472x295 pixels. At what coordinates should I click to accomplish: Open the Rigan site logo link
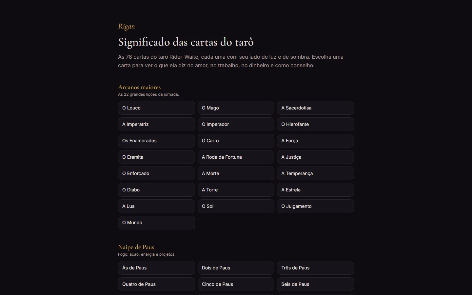pos(127,27)
